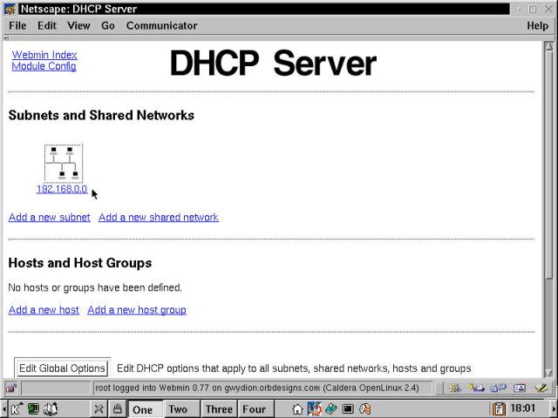The image size is (558, 418).
Task: Click the Webmin Index link
Action: 44,55
